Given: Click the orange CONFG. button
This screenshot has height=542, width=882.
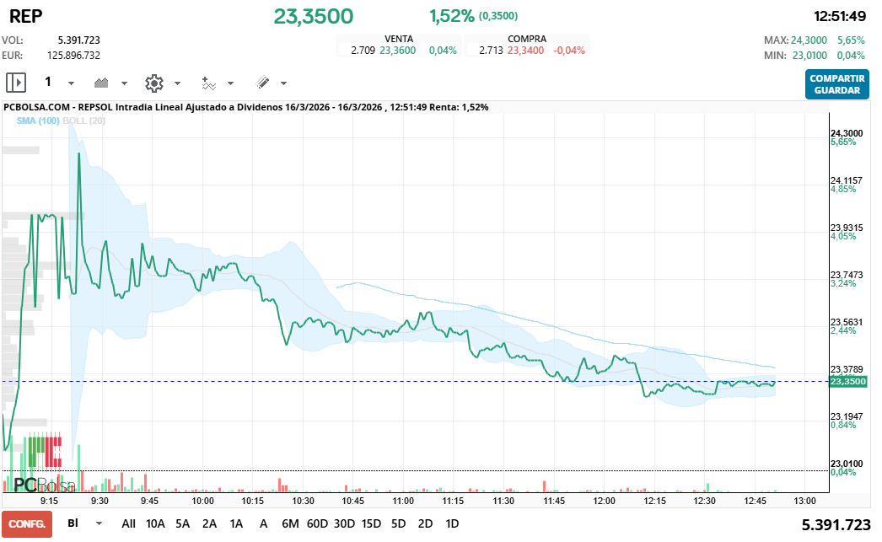Looking at the screenshot, I should coord(27,523).
